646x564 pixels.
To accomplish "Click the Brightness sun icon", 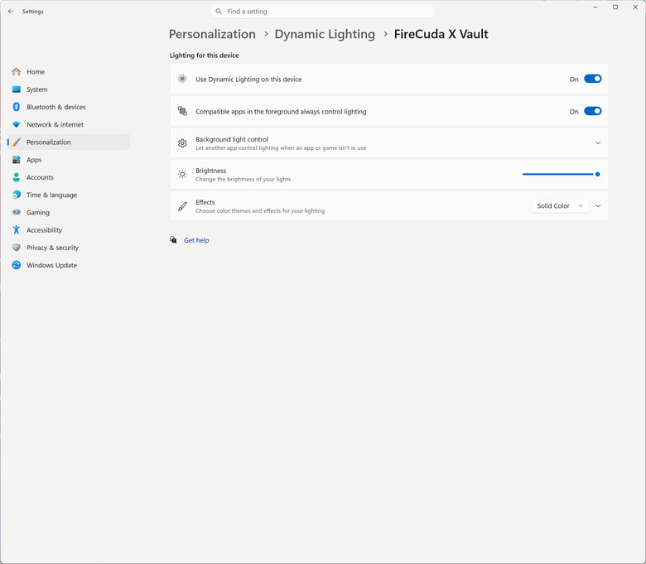I will point(182,174).
